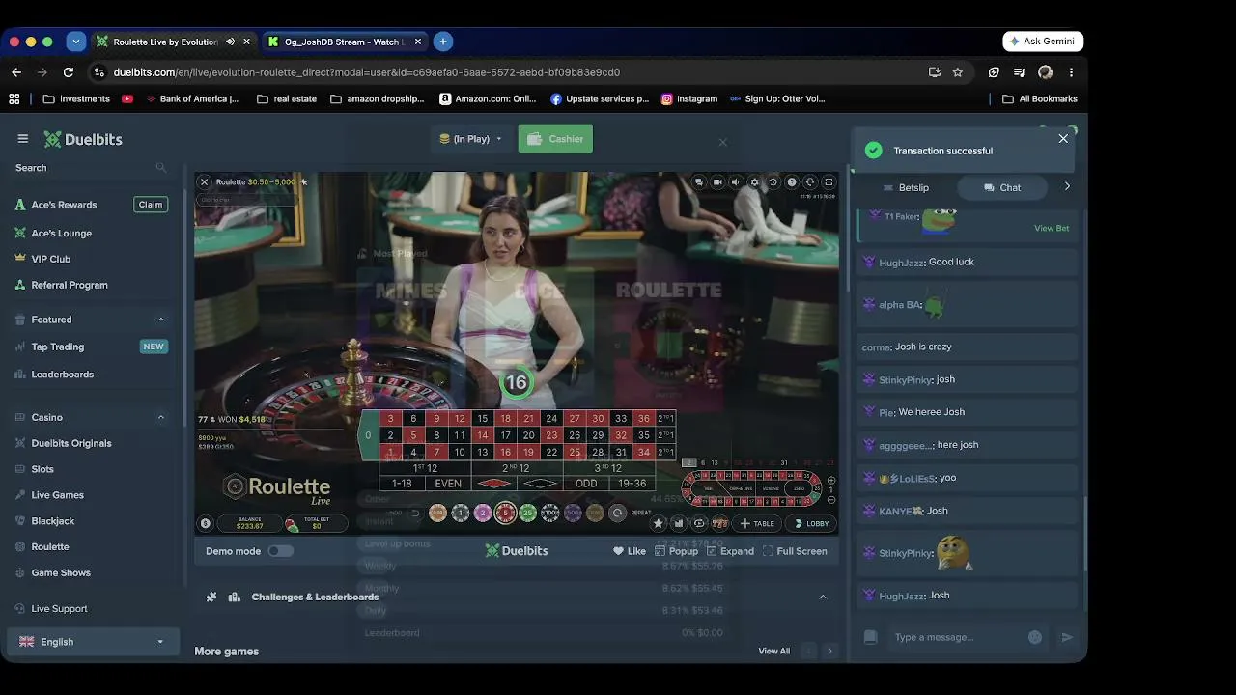Dismiss the Transaction successful notification
Image resolution: width=1236 pixels, height=695 pixels.
pyautogui.click(x=1063, y=138)
